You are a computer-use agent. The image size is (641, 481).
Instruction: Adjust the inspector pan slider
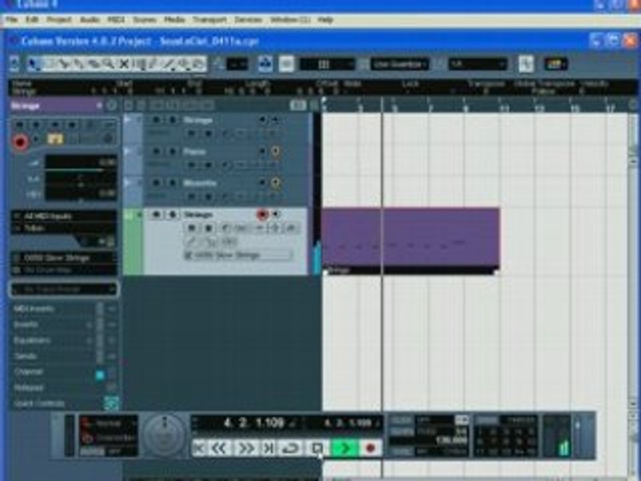click(x=81, y=185)
